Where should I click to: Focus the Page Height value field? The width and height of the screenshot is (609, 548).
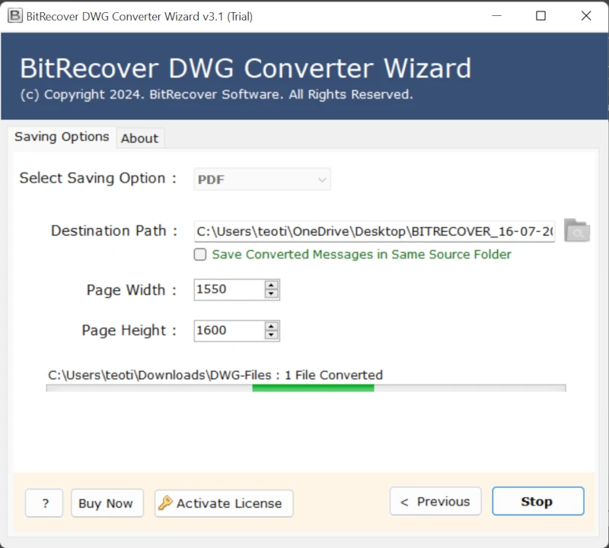click(x=229, y=331)
